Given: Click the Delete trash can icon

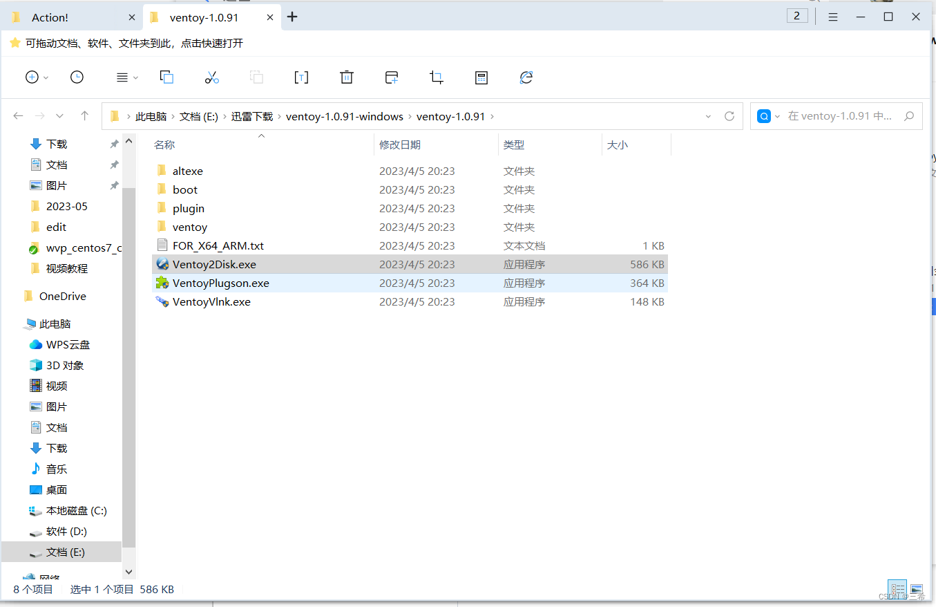Looking at the screenshot, I should tap(347, 77).
